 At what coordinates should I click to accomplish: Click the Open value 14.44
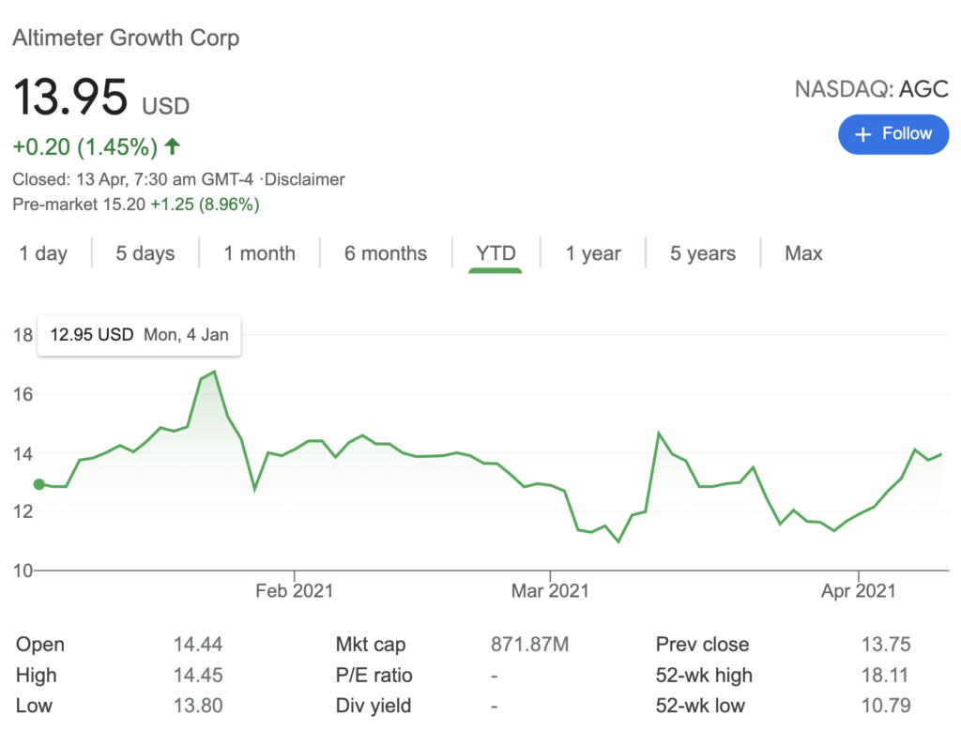point(198,644)
